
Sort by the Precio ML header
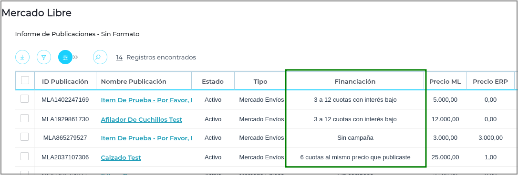445,82
